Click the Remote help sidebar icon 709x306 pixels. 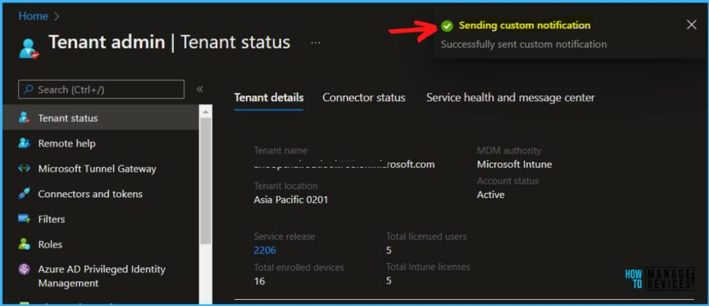coord(24,143)
